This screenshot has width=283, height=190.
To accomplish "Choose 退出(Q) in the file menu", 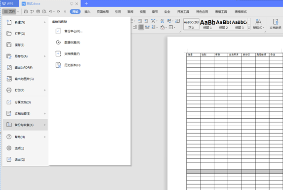I will click(26, 159).
